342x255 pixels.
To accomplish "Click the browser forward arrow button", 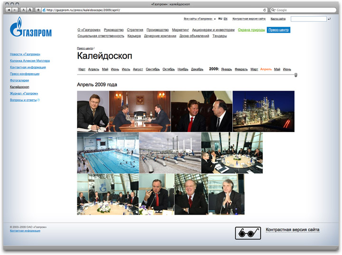I will 16,9.
